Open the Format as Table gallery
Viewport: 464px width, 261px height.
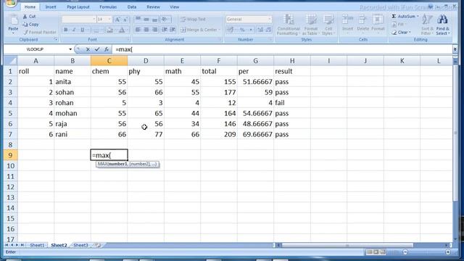pyautogui.click(x=311, y=25)
